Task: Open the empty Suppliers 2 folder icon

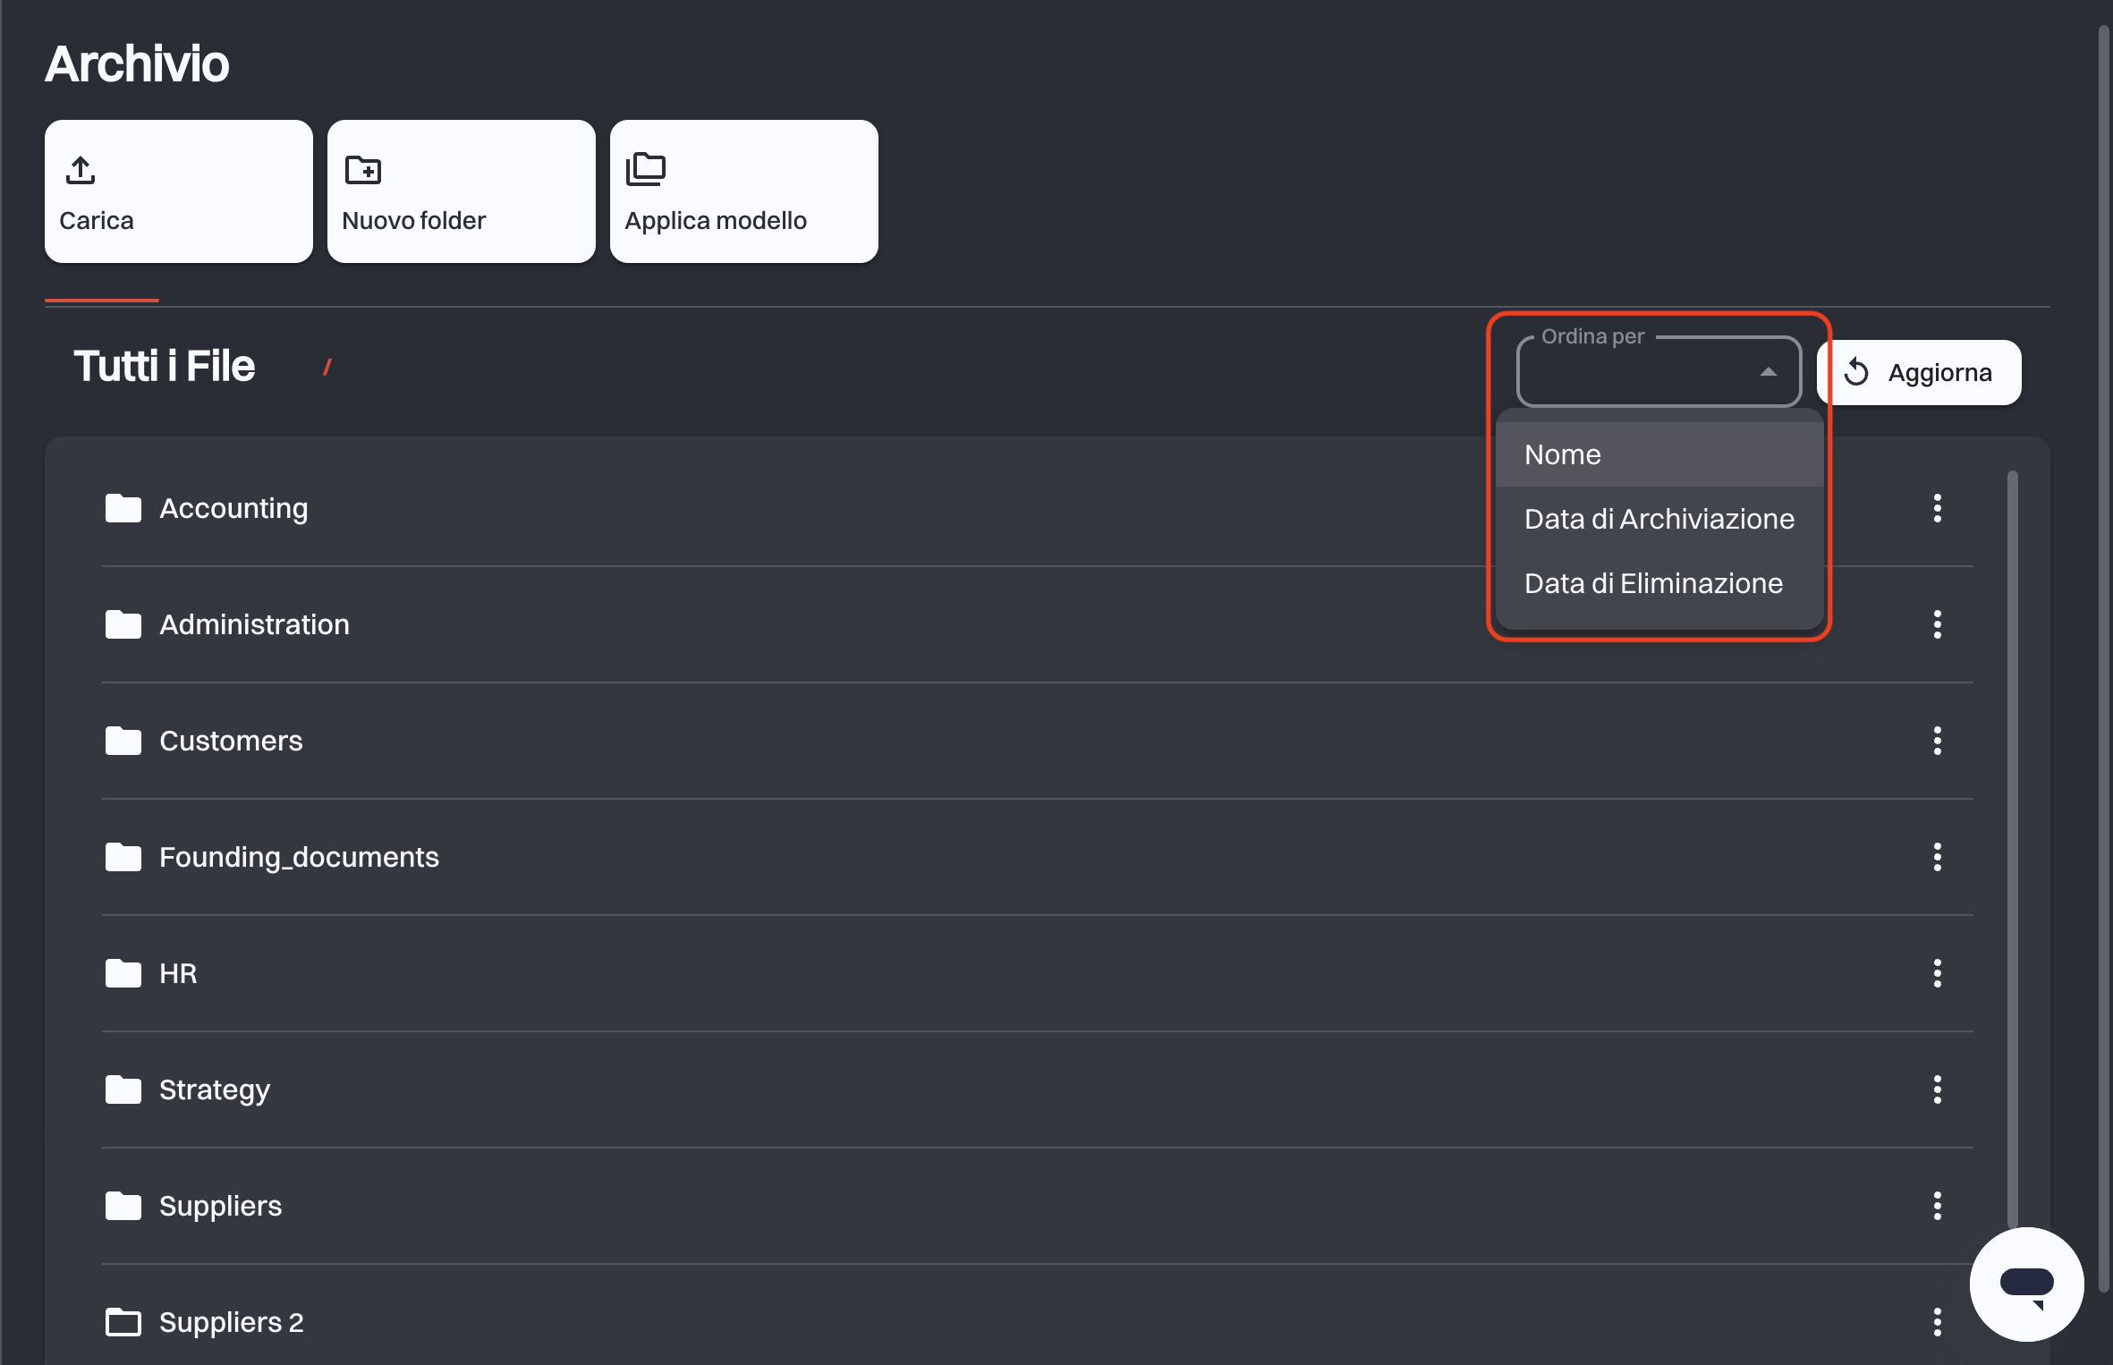Action: [x=123, y=1322]
